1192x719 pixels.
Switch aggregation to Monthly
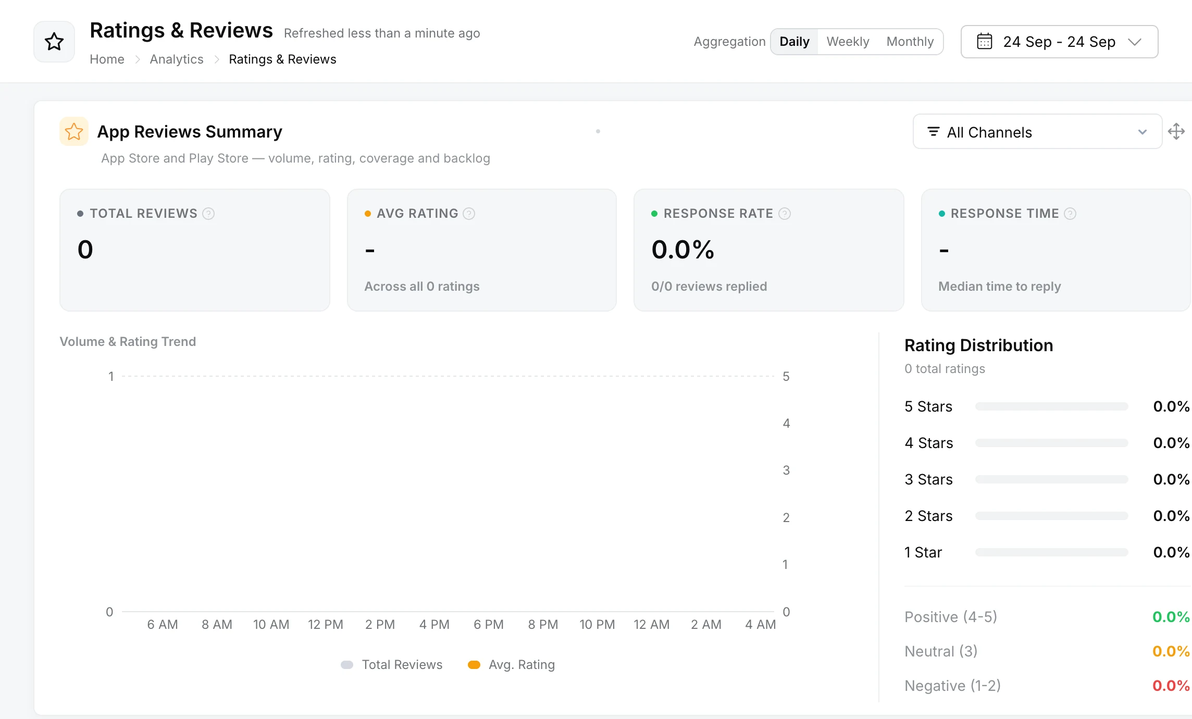(910, 42)
